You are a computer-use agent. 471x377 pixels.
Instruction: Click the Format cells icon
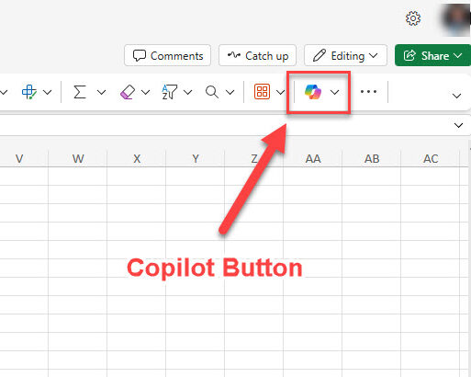pyautogui.click(x=29, y=92)
